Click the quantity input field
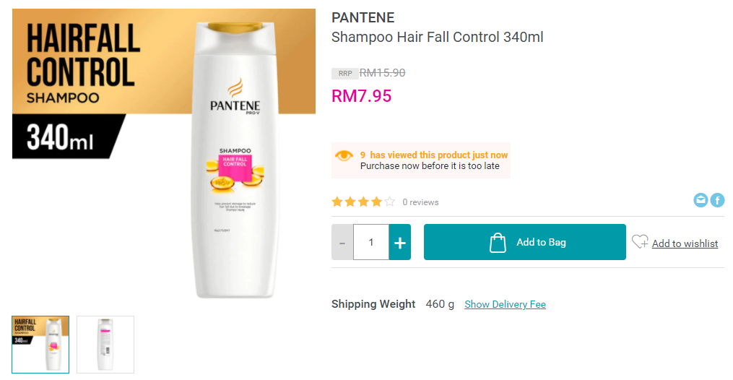733x380 pixels. (x=371, y=242)
